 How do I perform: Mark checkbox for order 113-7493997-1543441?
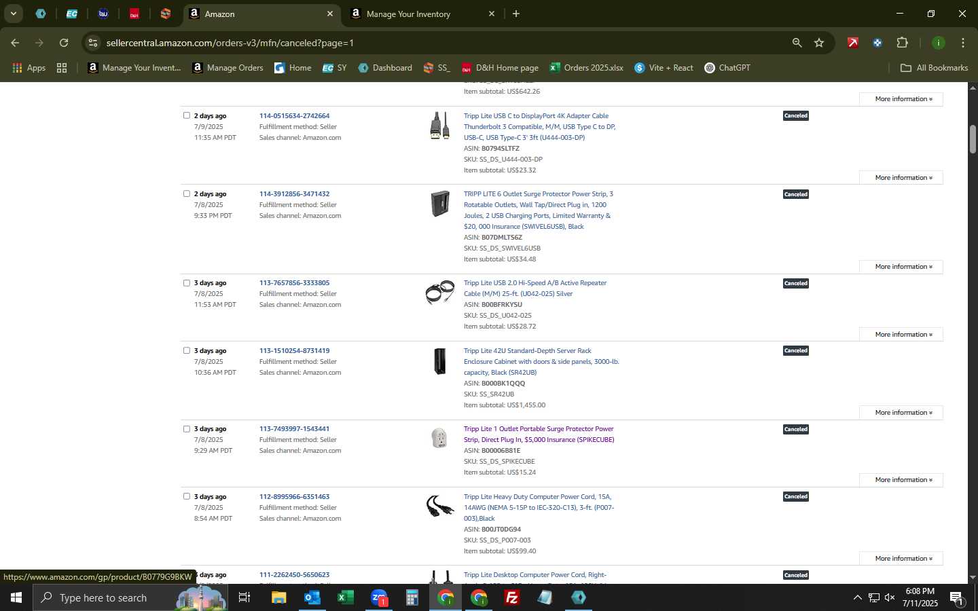click(187, 428)
